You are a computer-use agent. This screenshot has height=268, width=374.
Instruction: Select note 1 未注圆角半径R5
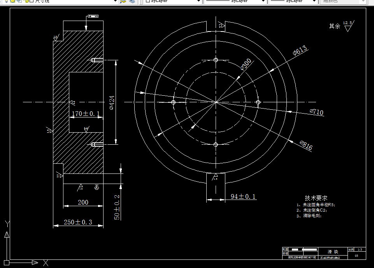(316, 205)
